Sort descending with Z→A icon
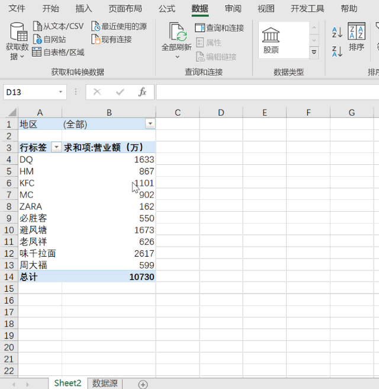Screen dimensions: 379x389 coord(337,52)
